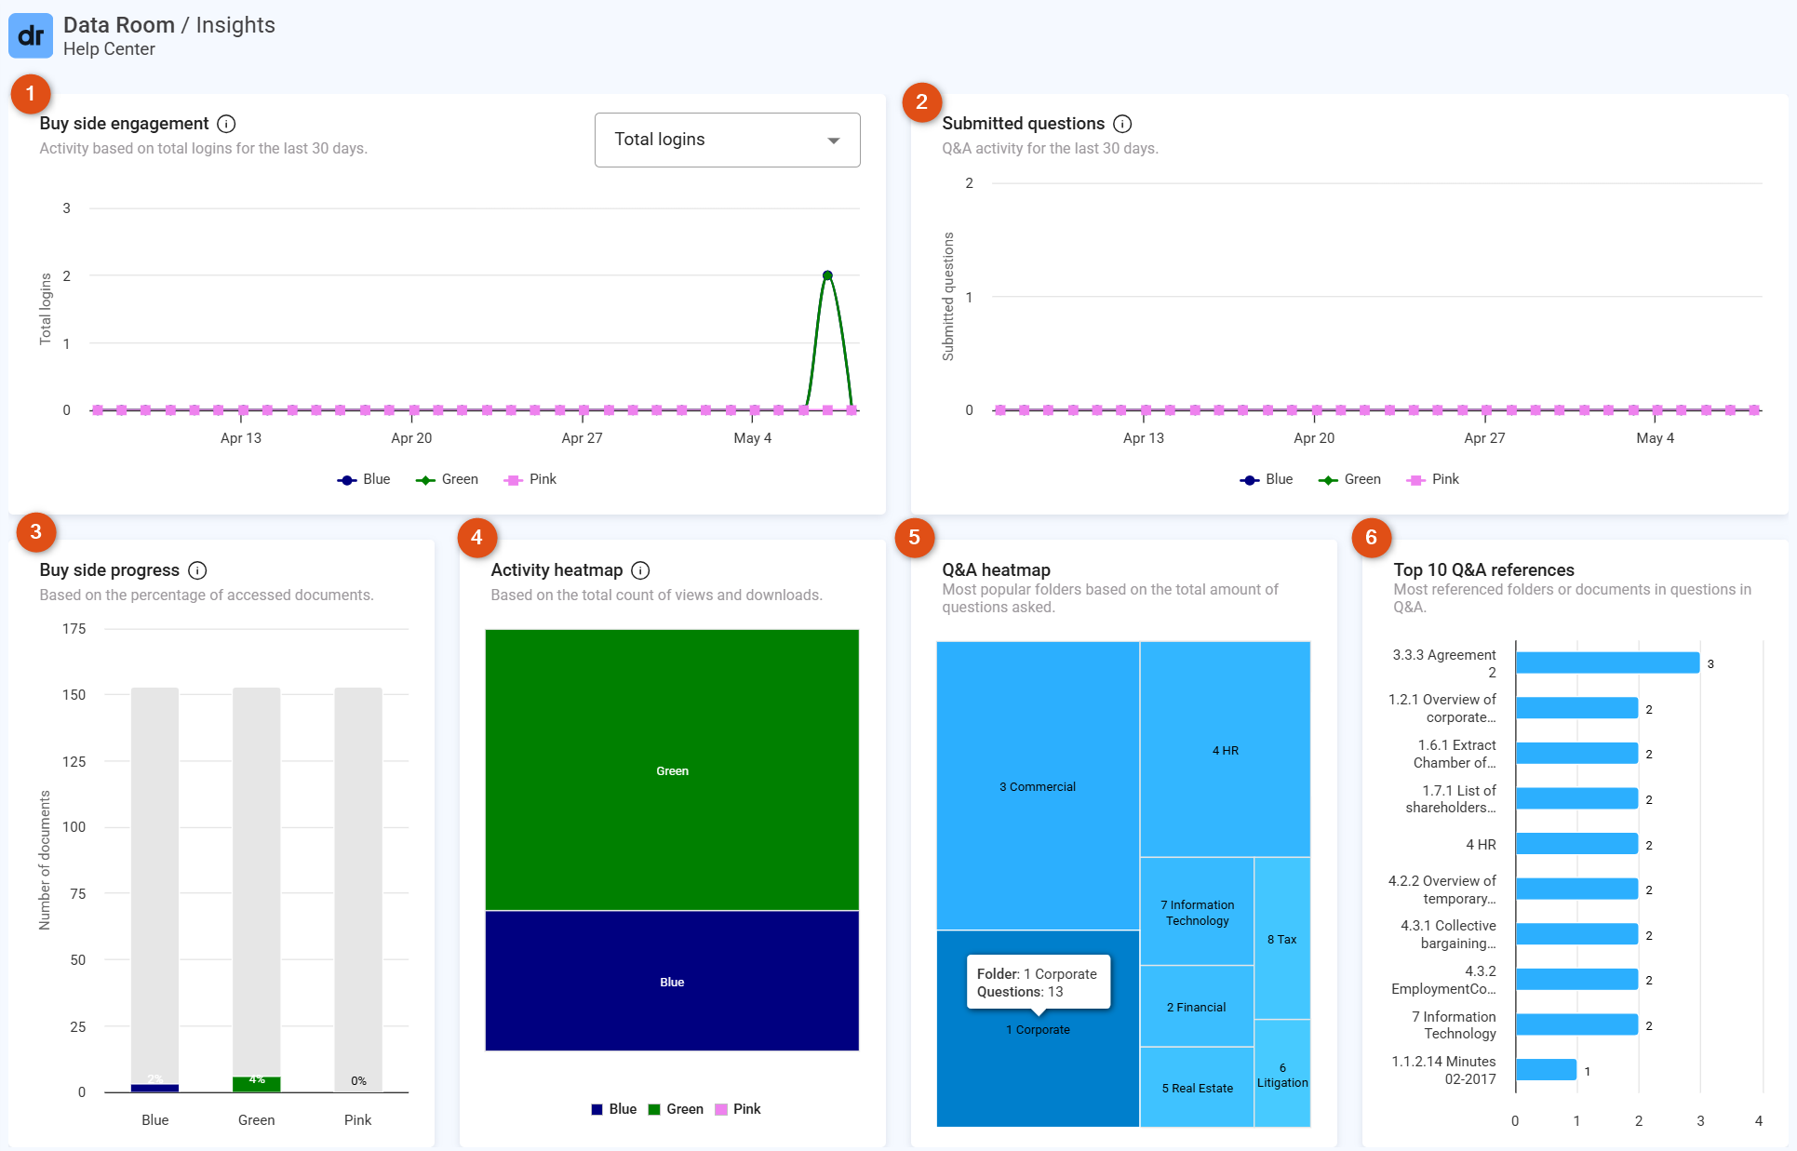Click orange marker number 1 badge
Screen dimensions: 1797x1151
(31, 94)
